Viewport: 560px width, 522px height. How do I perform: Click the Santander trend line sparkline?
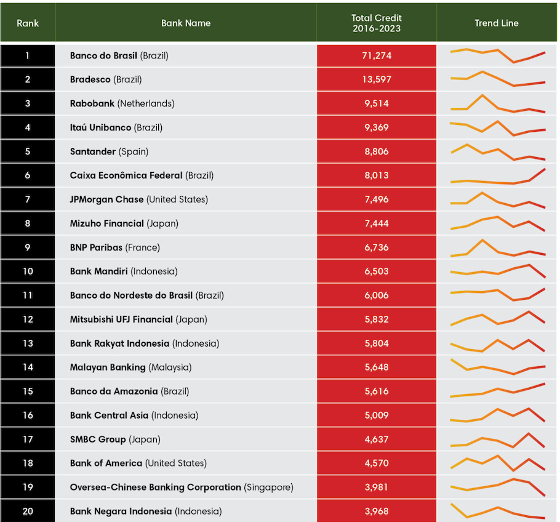pos(497,152)
